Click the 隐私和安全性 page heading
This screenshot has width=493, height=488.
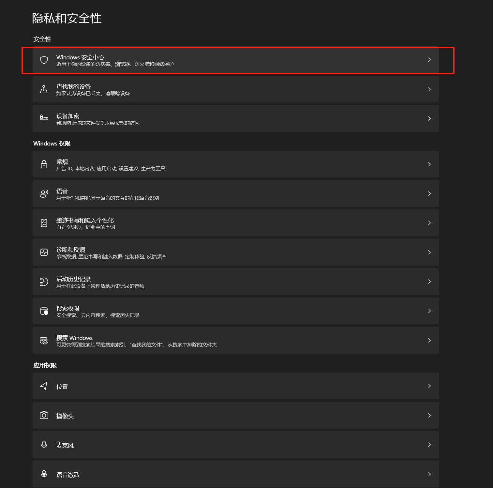(x=67, y=18)
